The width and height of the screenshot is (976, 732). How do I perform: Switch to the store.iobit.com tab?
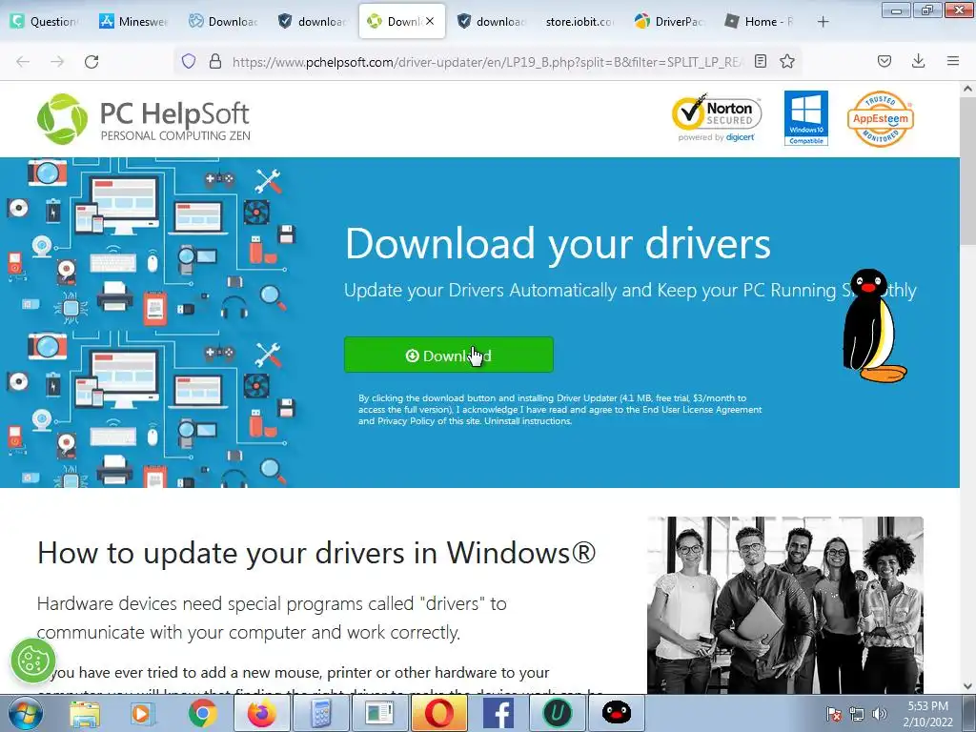tap(579, 22)
